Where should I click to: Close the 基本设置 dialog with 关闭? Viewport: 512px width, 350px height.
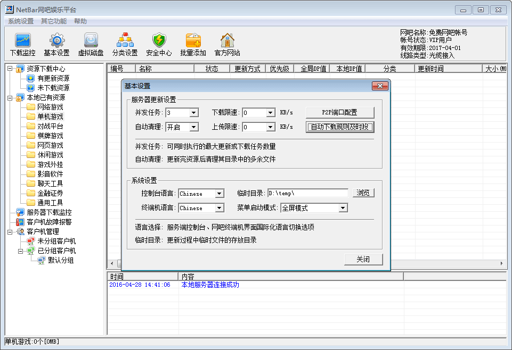click(363, 259)
